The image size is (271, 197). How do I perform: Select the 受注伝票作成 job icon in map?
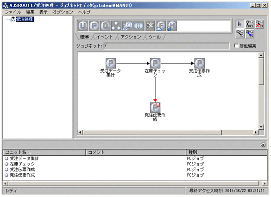click(x=200, y=63)
